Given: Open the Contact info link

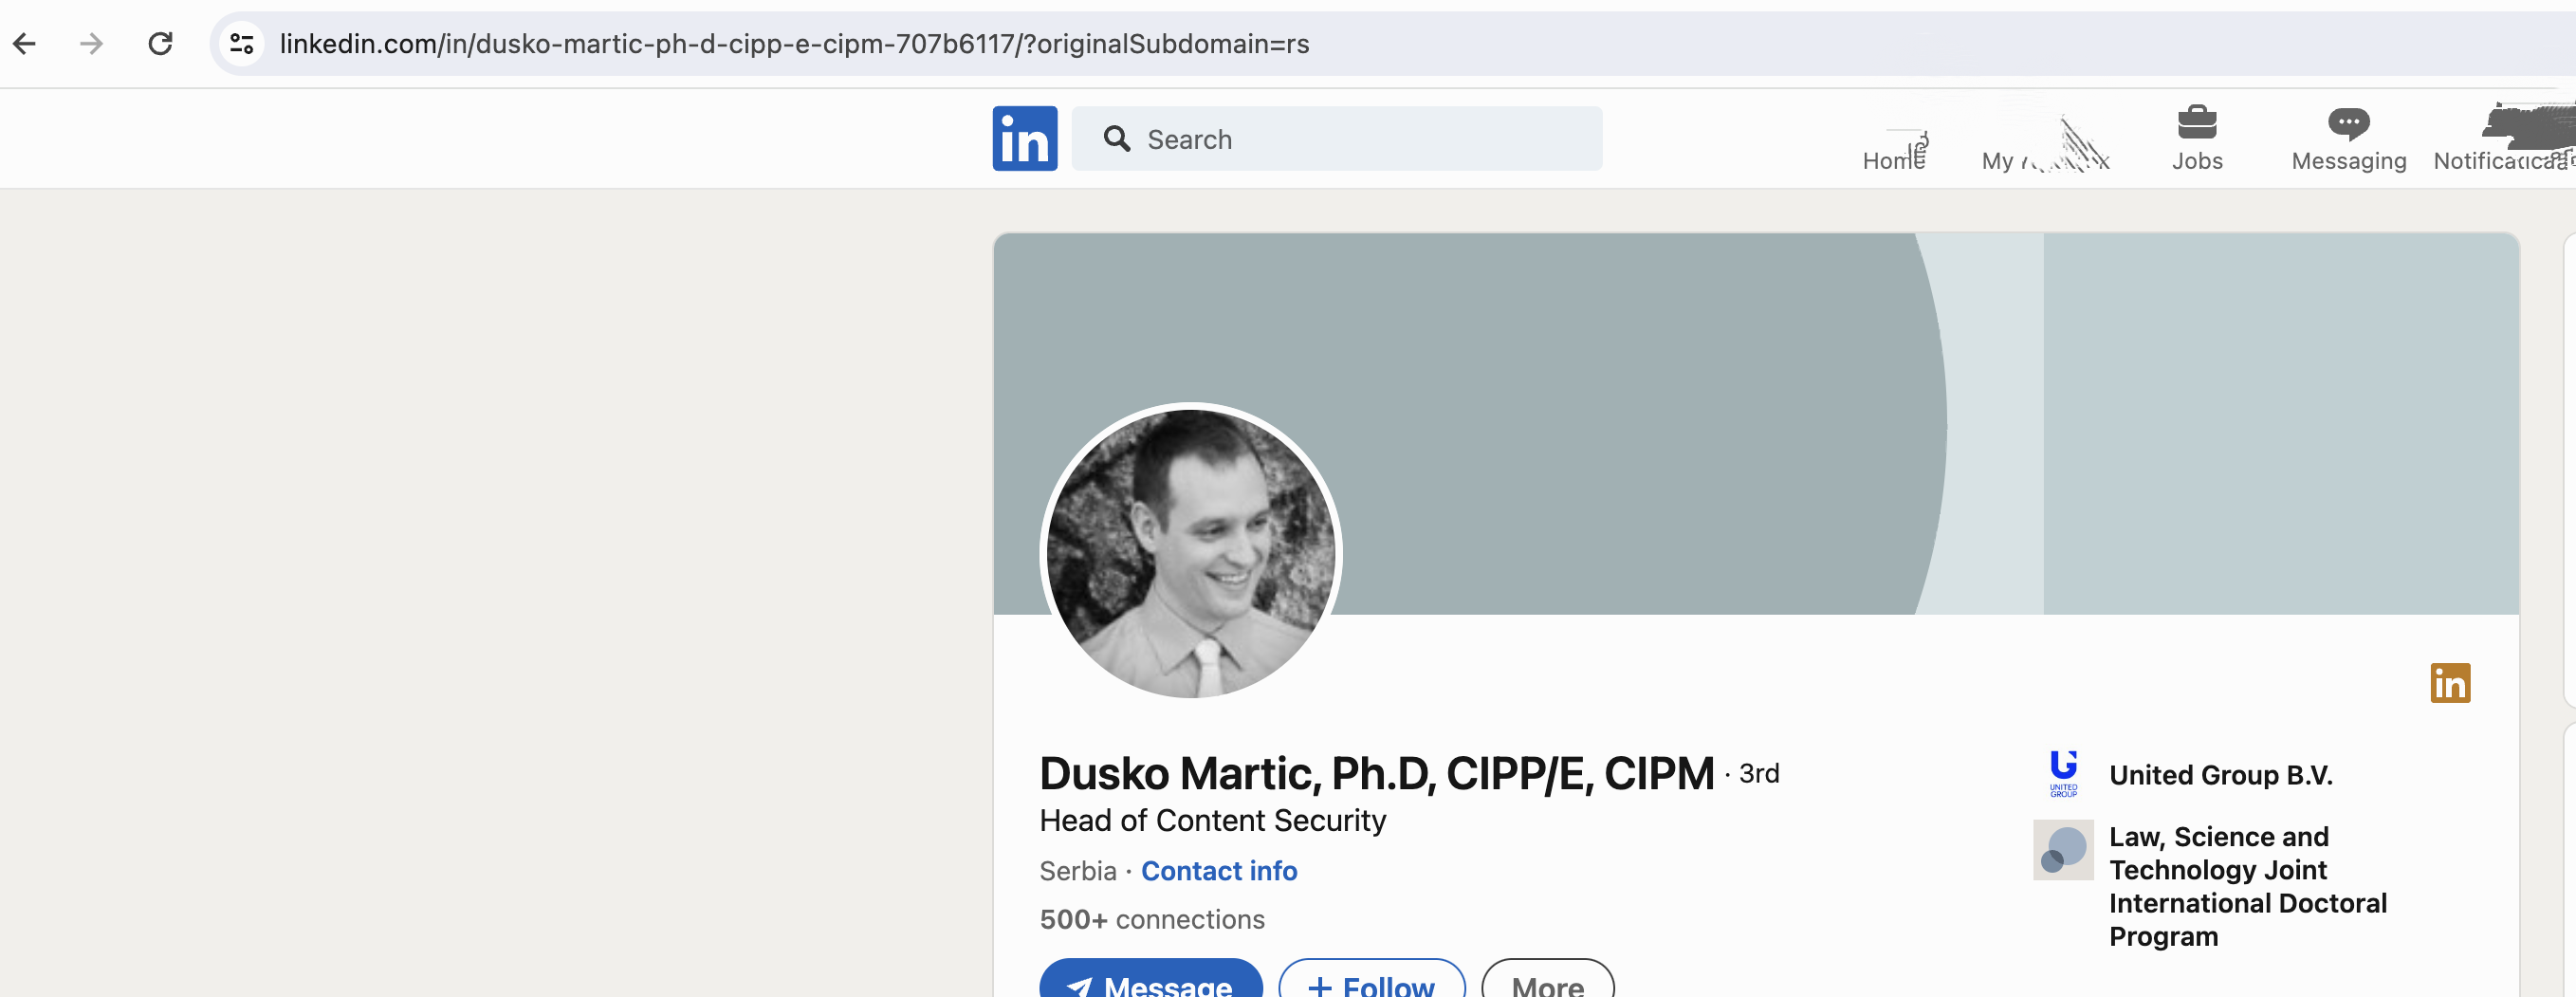Looking at the screenshot, I should (x=1218, y=871).
